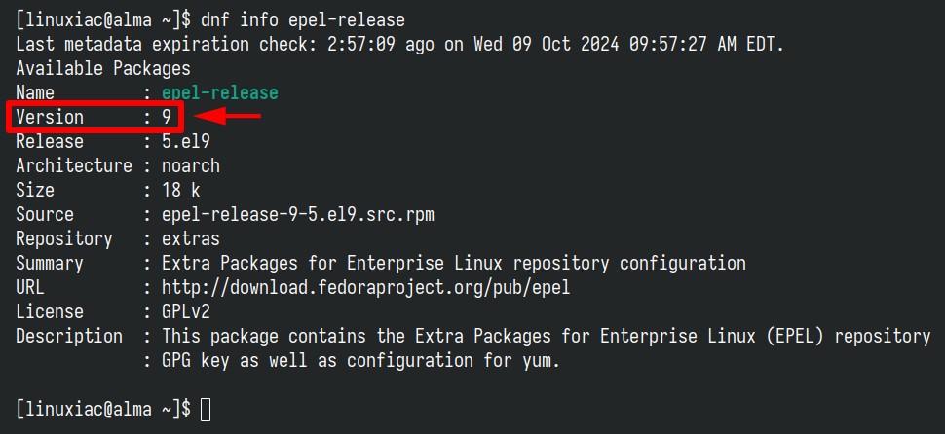Viewport: 945px width, 434px height.
Task: Click the Architecture label
Action: pos(74,165)
